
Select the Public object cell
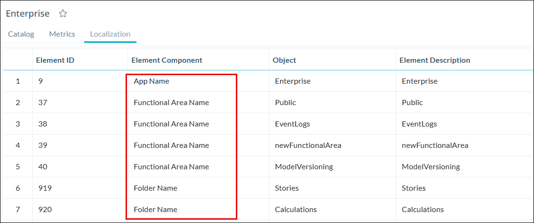pyautogui.click(x=285, y=103)
